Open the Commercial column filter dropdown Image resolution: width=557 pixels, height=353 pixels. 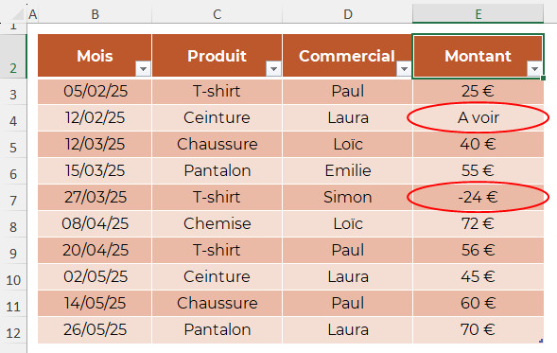point(404,68)
